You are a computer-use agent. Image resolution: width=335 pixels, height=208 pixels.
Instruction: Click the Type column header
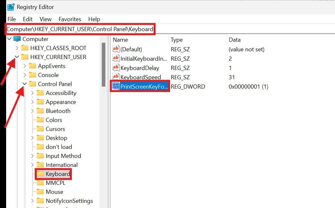click(x=177, y=40)
